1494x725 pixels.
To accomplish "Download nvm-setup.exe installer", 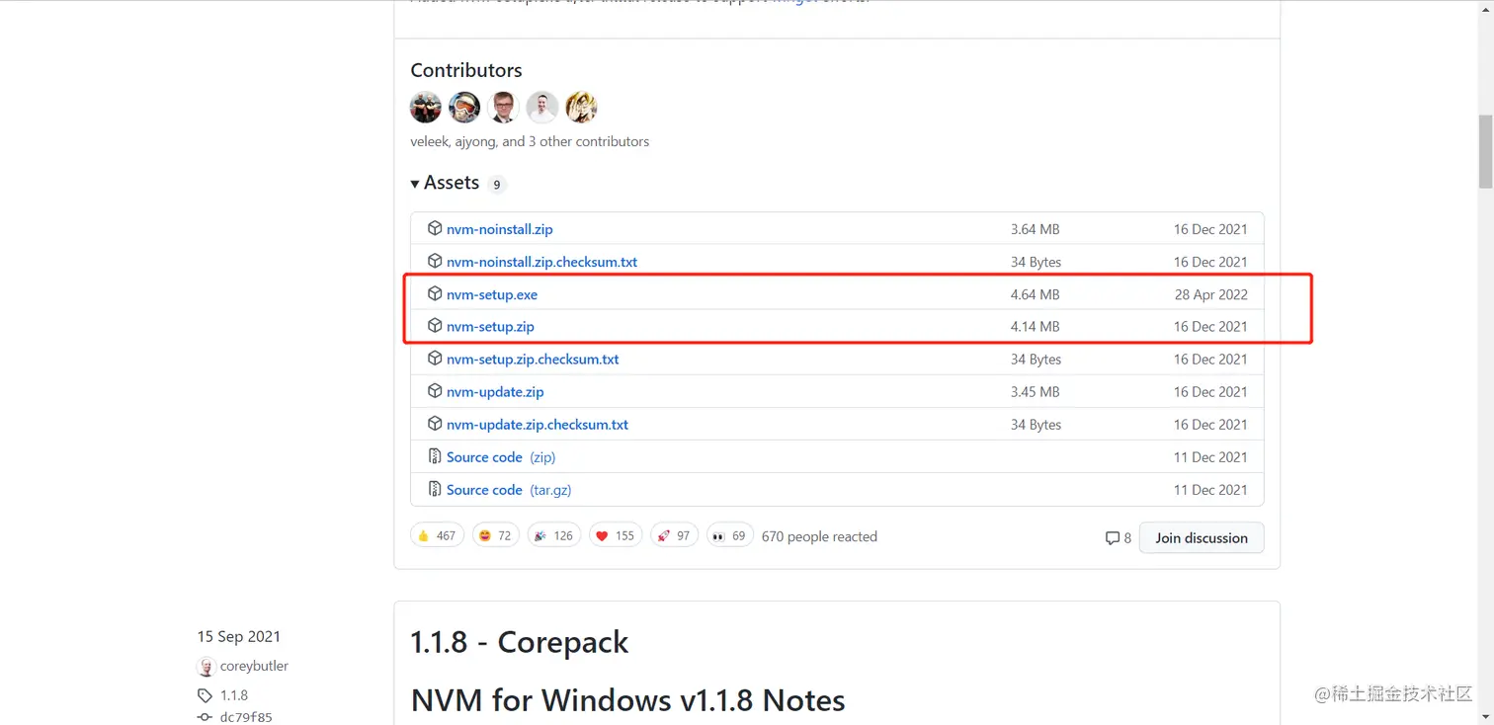I will click(492, 294).
